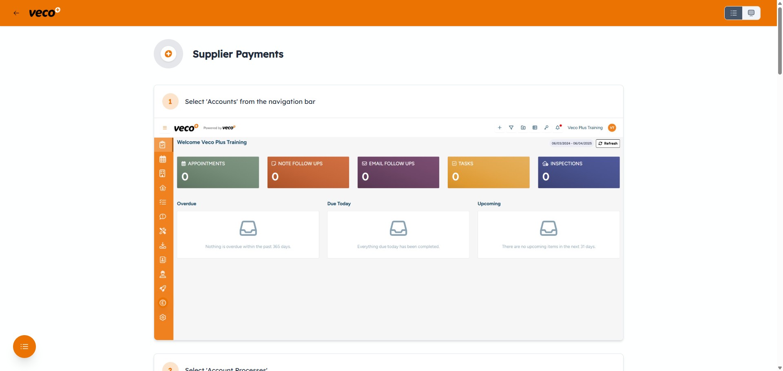The image size is (783, 371).
Task: Open the Appointments card
Action: click(218, 172)
